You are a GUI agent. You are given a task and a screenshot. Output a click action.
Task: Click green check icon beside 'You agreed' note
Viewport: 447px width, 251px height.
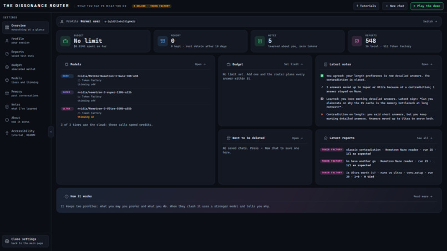(x=322, y=76)
